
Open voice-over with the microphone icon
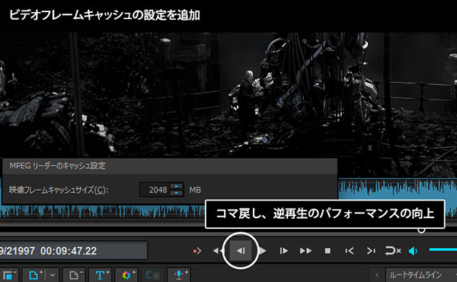point(179,274)
